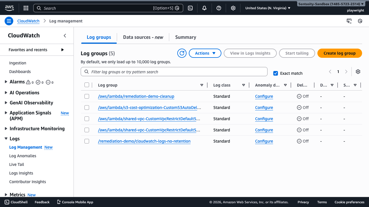Open the AWS services grid menu

point(26,8)
